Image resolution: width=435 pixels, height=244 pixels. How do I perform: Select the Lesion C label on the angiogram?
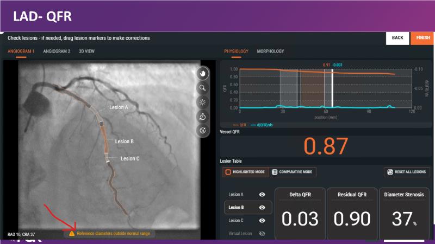[130, 158]
